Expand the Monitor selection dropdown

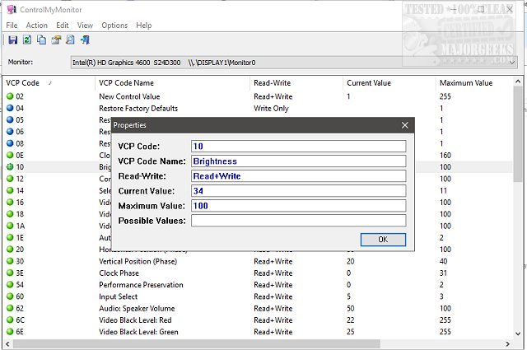[511, 62]
